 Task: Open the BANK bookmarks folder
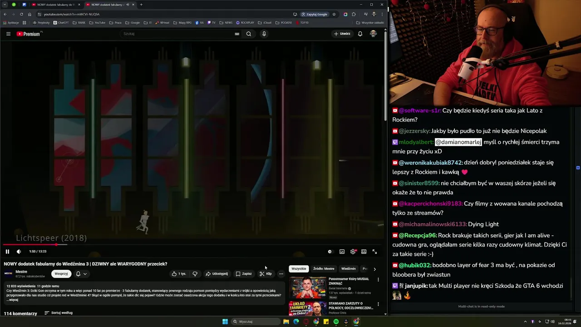[79, 22]
